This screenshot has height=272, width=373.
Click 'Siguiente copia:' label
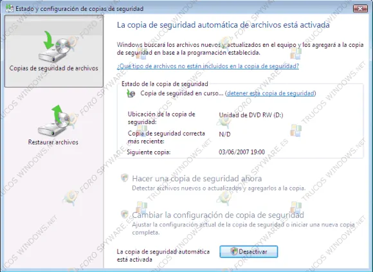(x=149, y=152)
